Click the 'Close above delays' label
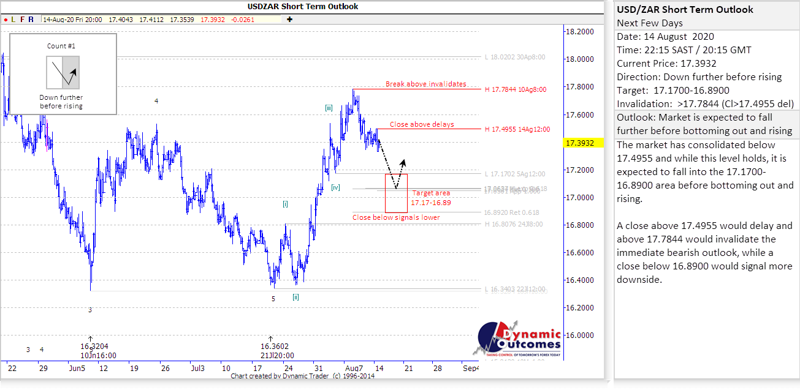800x390 pixels. pos(422,124)
